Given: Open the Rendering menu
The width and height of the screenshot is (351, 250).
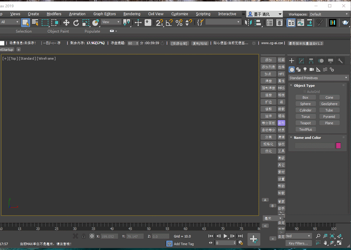Looking at the screenshot, I should point(132,14).
